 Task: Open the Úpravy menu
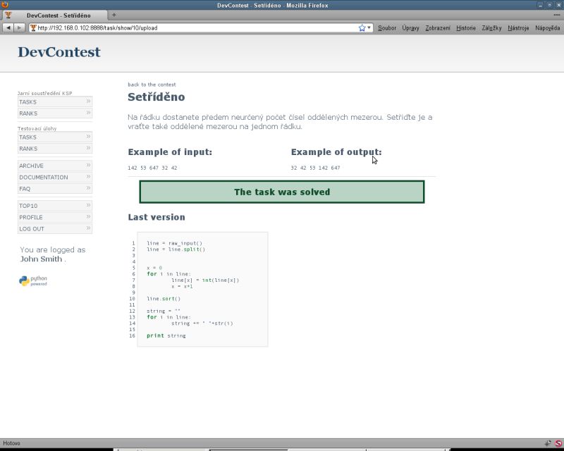410,27
